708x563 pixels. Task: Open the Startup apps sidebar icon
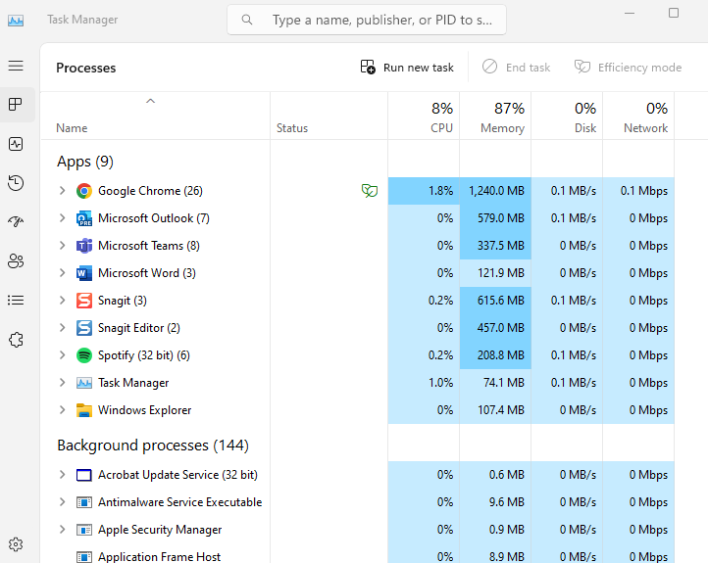click(x=16, y=222)
